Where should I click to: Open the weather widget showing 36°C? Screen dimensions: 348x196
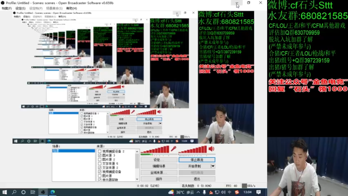(x=181, y=192)
